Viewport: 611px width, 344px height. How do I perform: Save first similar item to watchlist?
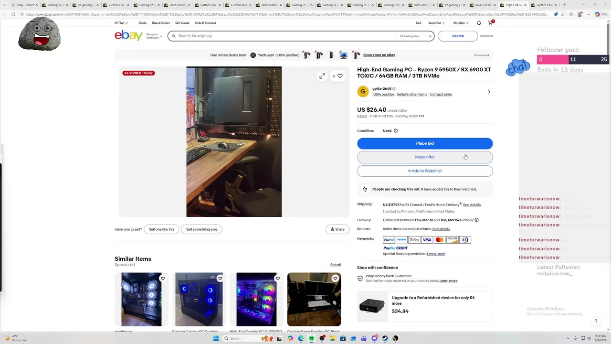[x=162, y=279]
